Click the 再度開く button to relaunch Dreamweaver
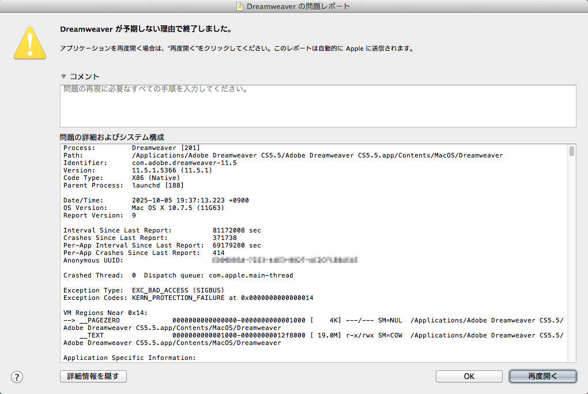 [x=542, y=376]
